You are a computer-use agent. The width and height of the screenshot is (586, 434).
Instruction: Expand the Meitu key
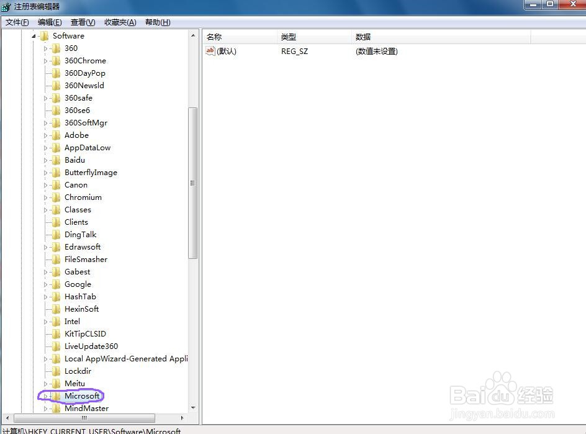point(45,384)
